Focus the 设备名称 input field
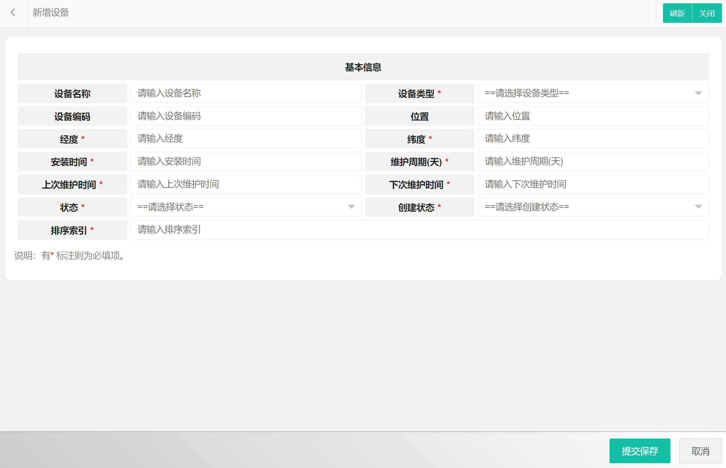 tap(245, 93)
